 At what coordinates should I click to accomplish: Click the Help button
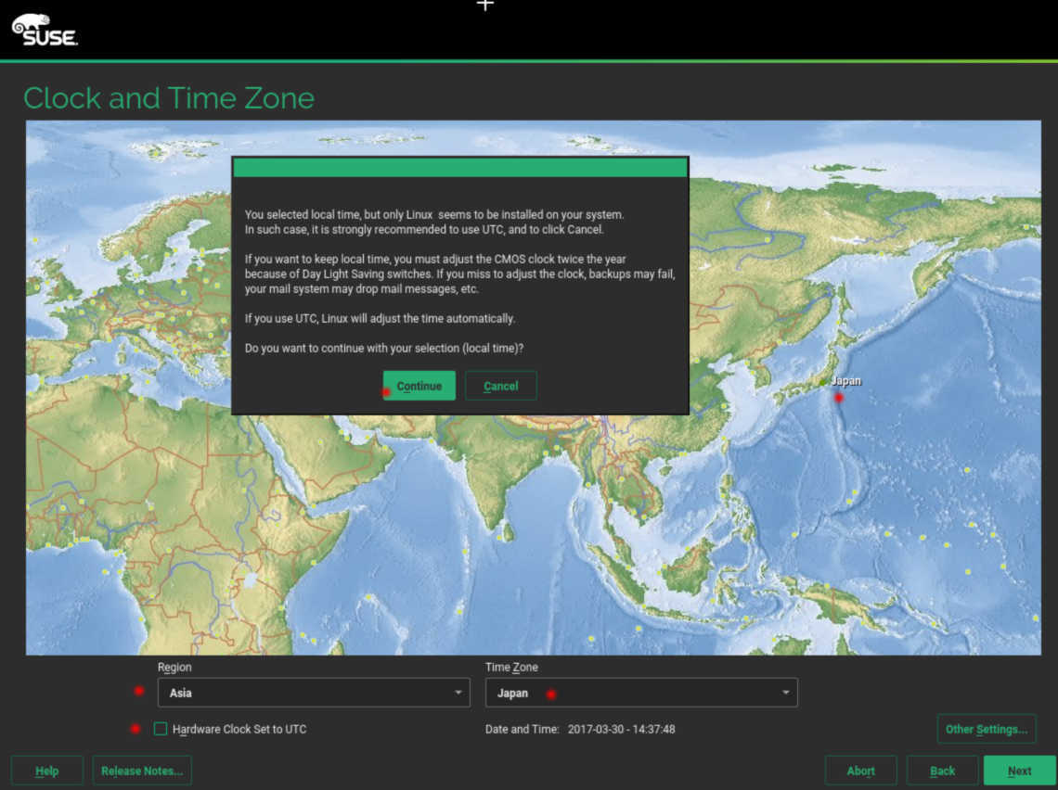(46, 771)
